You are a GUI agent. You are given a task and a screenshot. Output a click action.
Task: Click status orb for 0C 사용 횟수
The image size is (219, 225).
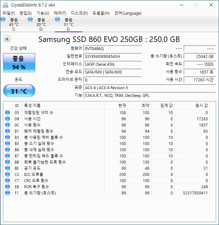tap(7, 125)
